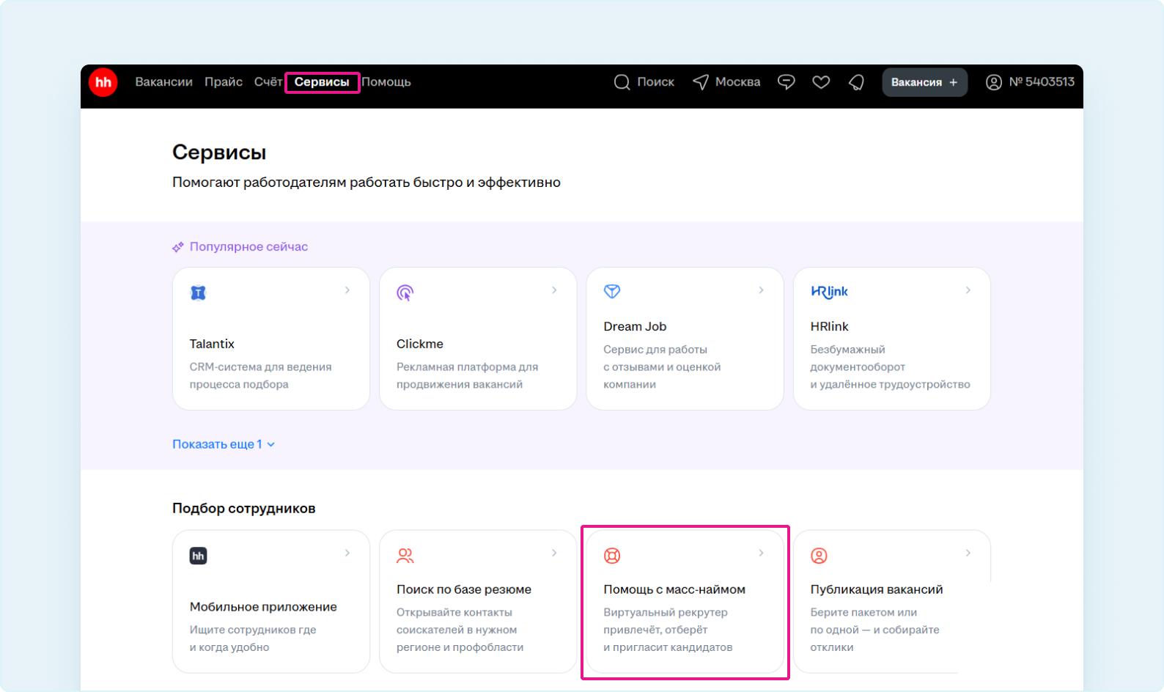Select the Сервисы menu item
The width and height of the screenshot is (1164, 692).
(x=322, y=82)
